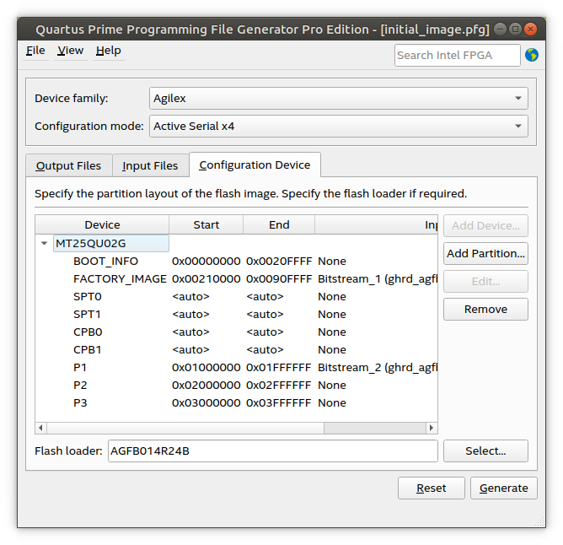563x545 pixels.
Task: Switch to the Output Files tab
Action: [x=68, y=166]
